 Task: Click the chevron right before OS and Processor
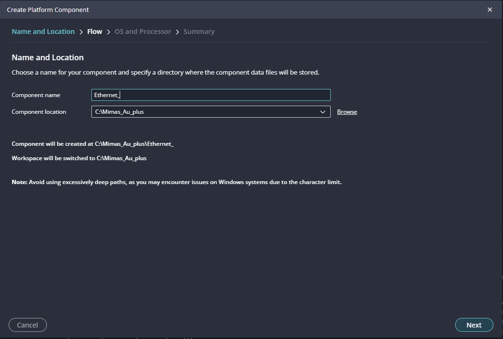click(109, 32)
